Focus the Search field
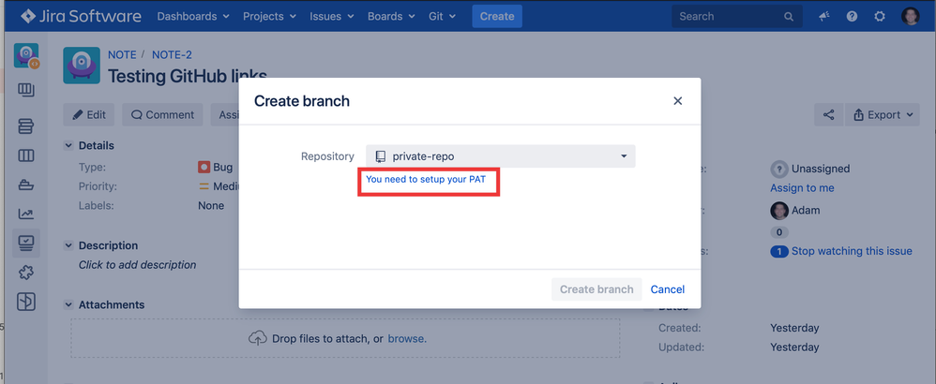The image size is (936, 384). 736,16
